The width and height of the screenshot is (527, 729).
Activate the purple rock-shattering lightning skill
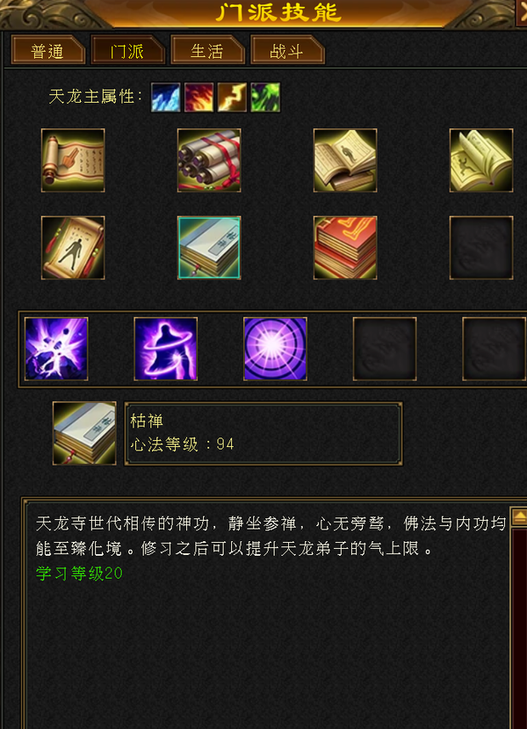coord(56,349)
